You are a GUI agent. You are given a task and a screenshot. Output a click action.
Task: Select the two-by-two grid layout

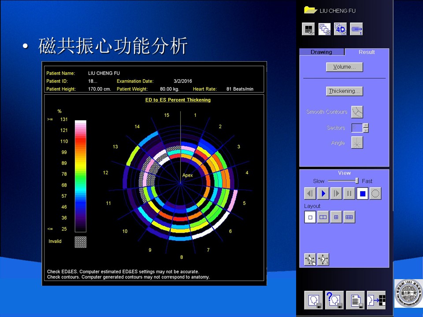tap(336, 217)
